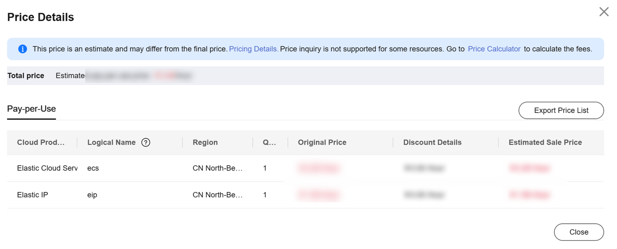Select the Elastic IP product cell
This screenshot has height=249, width=617.
tap(33, 195)
